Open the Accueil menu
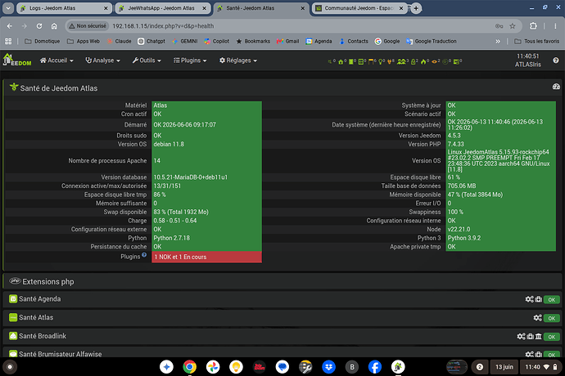This screenshot has width=565, height=376. (x=56, y=60)
